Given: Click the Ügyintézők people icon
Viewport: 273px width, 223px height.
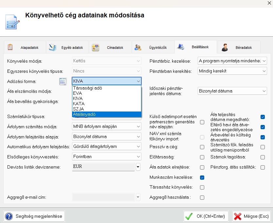Looking at the screenshot, I should (x=138, y=47).
